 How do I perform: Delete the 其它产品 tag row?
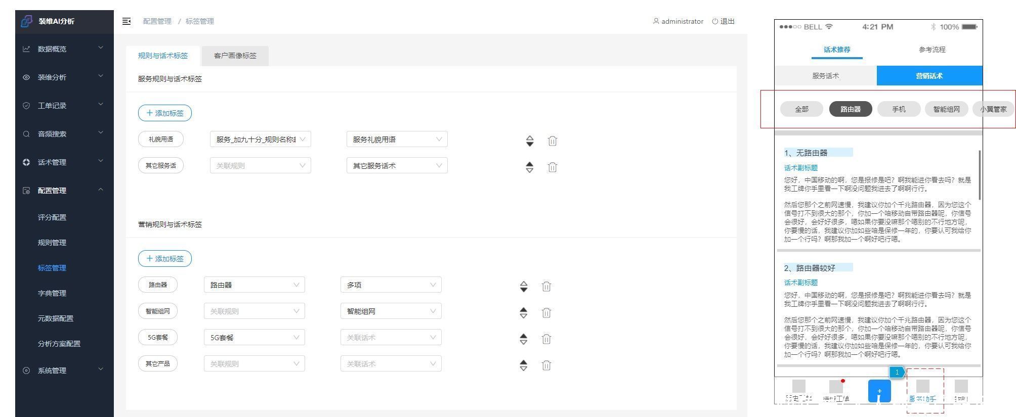coord(546,365)
